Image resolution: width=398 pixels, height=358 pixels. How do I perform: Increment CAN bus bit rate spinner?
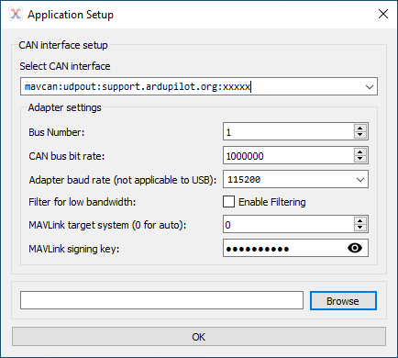(x=360, y=152)
